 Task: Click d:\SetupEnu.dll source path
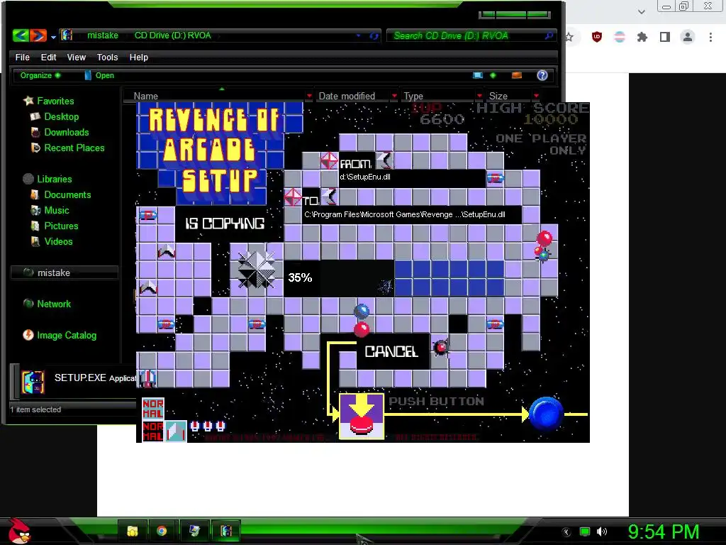click(x=365, y=177)
